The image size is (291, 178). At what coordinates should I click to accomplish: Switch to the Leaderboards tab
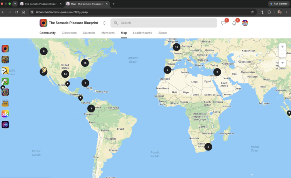(143, 33)
